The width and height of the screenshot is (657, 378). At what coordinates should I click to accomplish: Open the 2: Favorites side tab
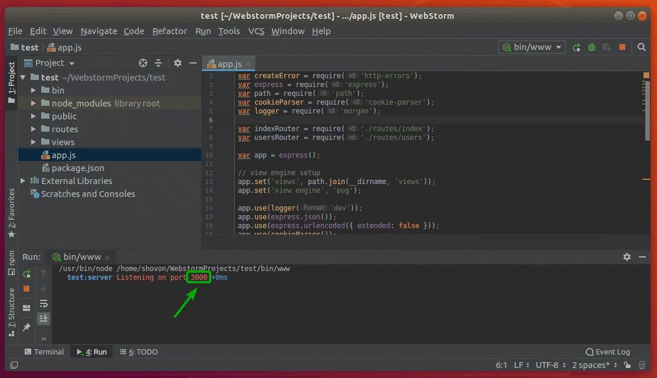11,213
